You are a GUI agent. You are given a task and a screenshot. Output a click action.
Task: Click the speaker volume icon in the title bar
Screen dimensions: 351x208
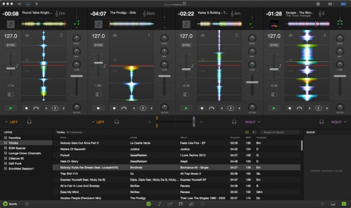tap(19, 4)
